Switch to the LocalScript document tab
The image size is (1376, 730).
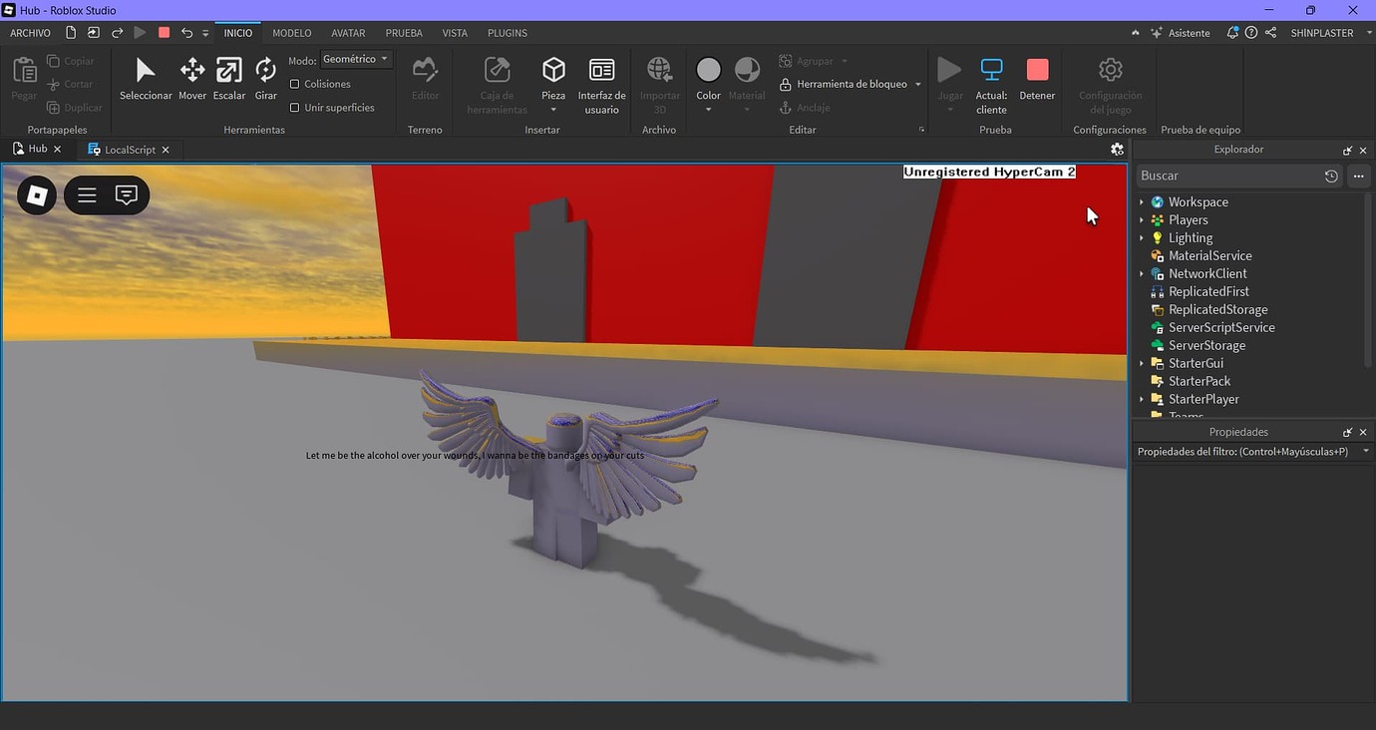pos(130,150)
